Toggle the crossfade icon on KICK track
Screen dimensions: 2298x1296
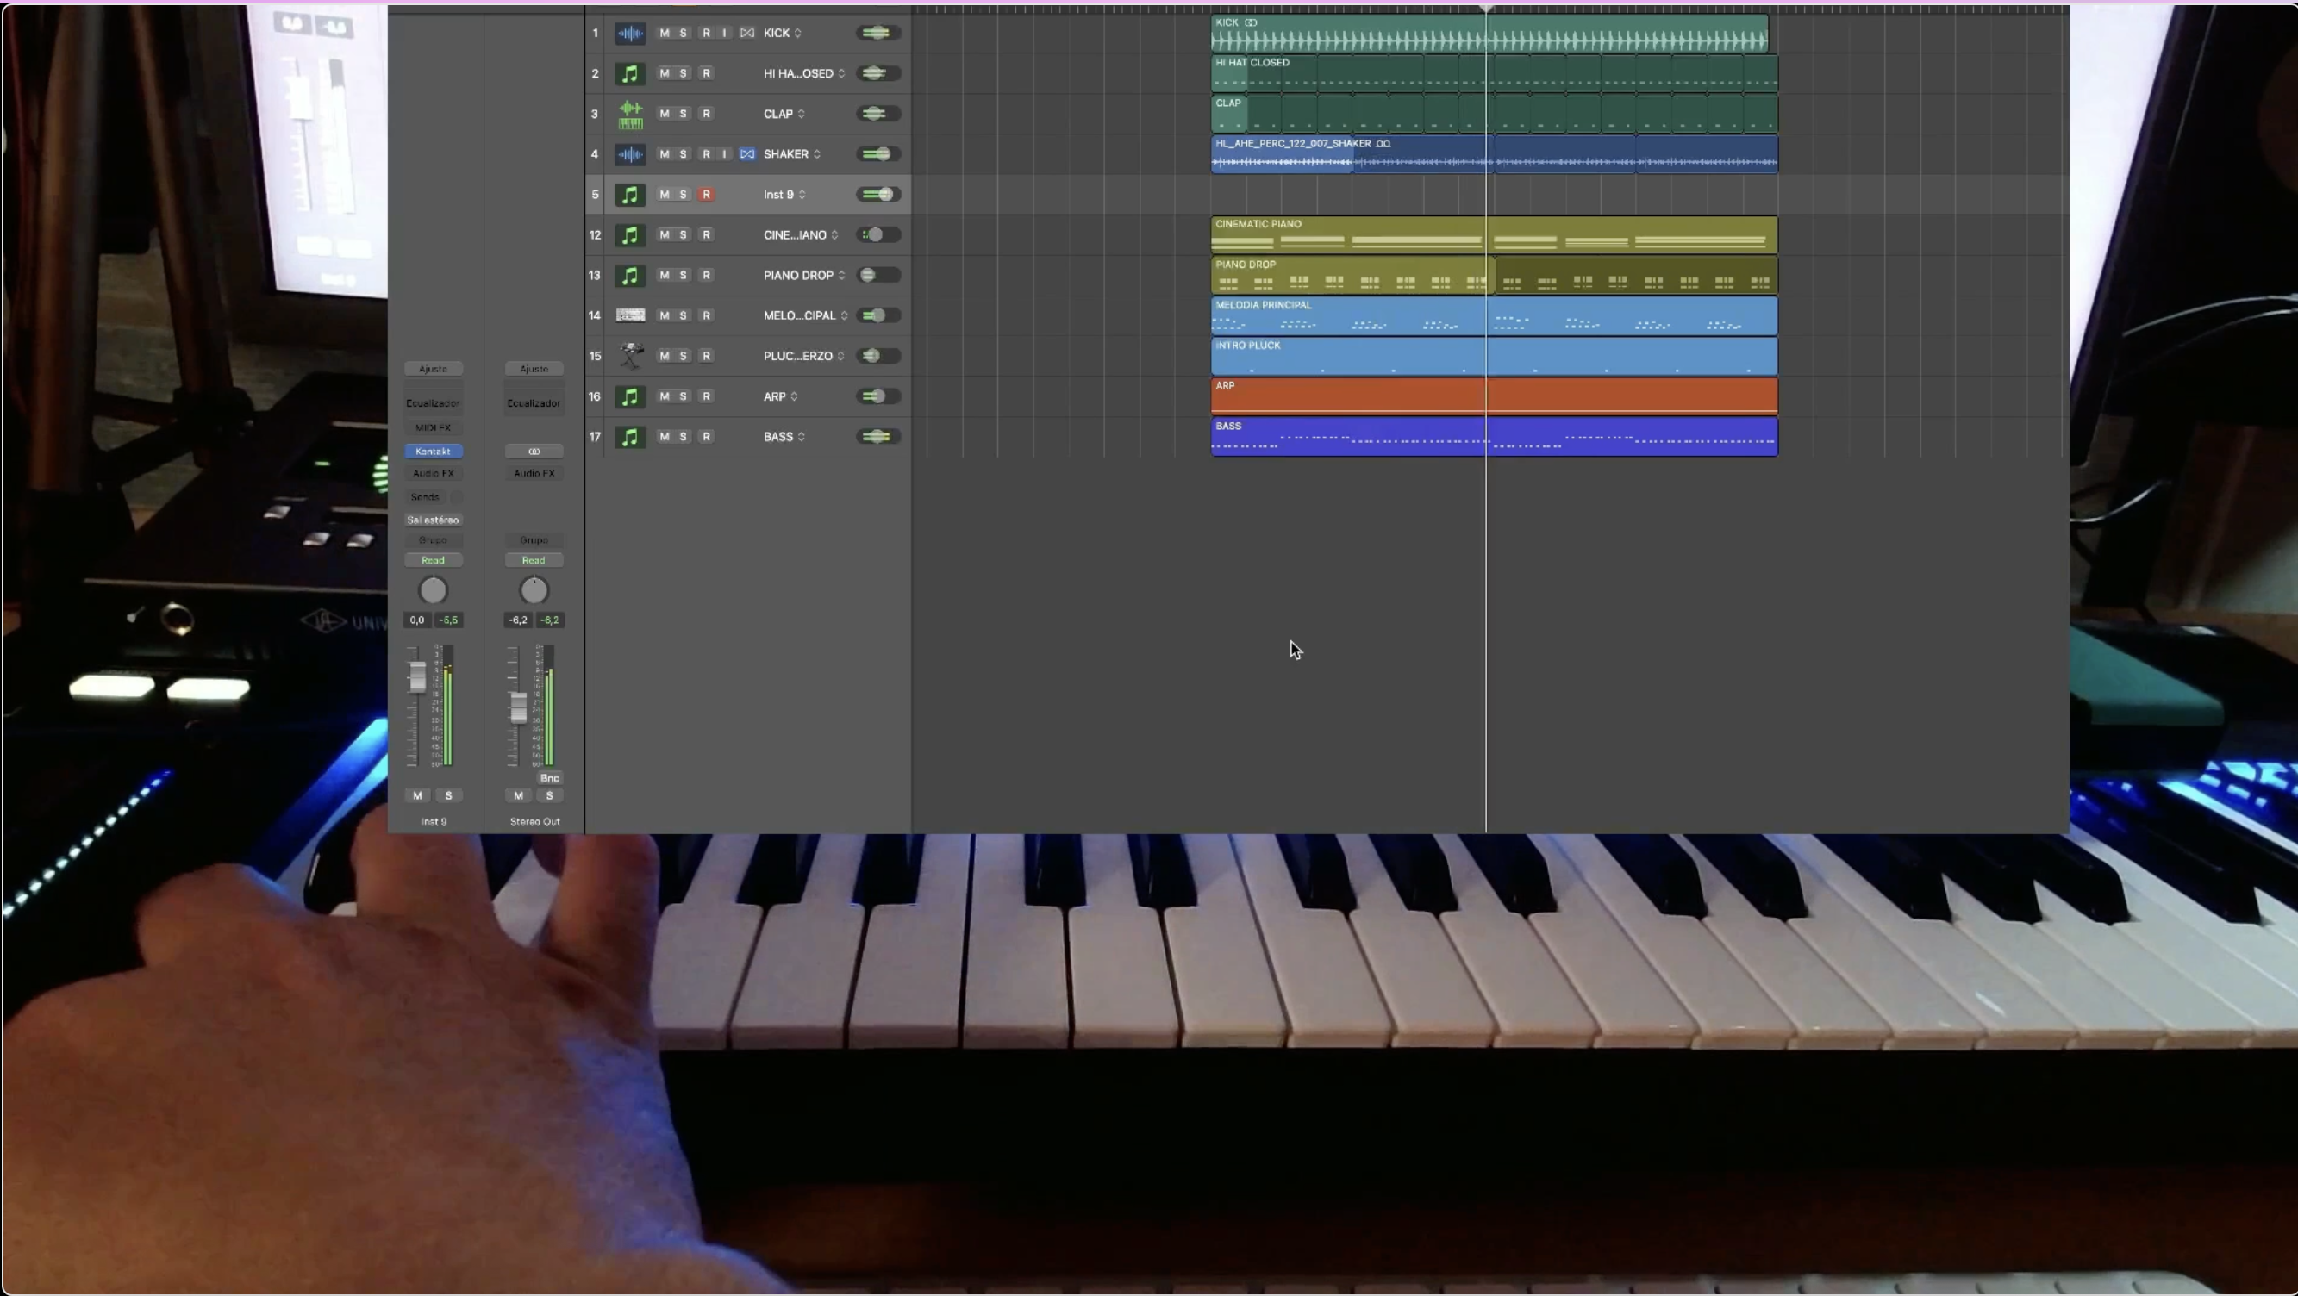coord(746,33)
